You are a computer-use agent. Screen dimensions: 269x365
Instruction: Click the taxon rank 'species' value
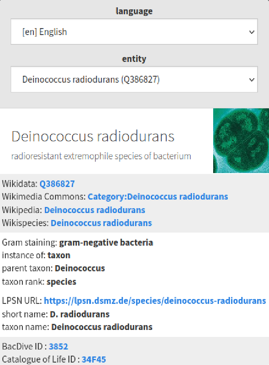point(61,281)
